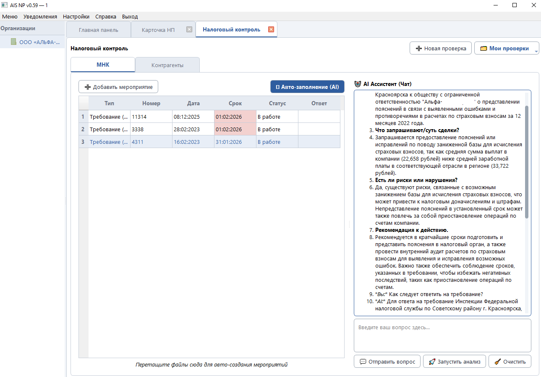Click the question input field
Image resolution: width=541 pixels, height=377 pixels.
tap(442, 335)
